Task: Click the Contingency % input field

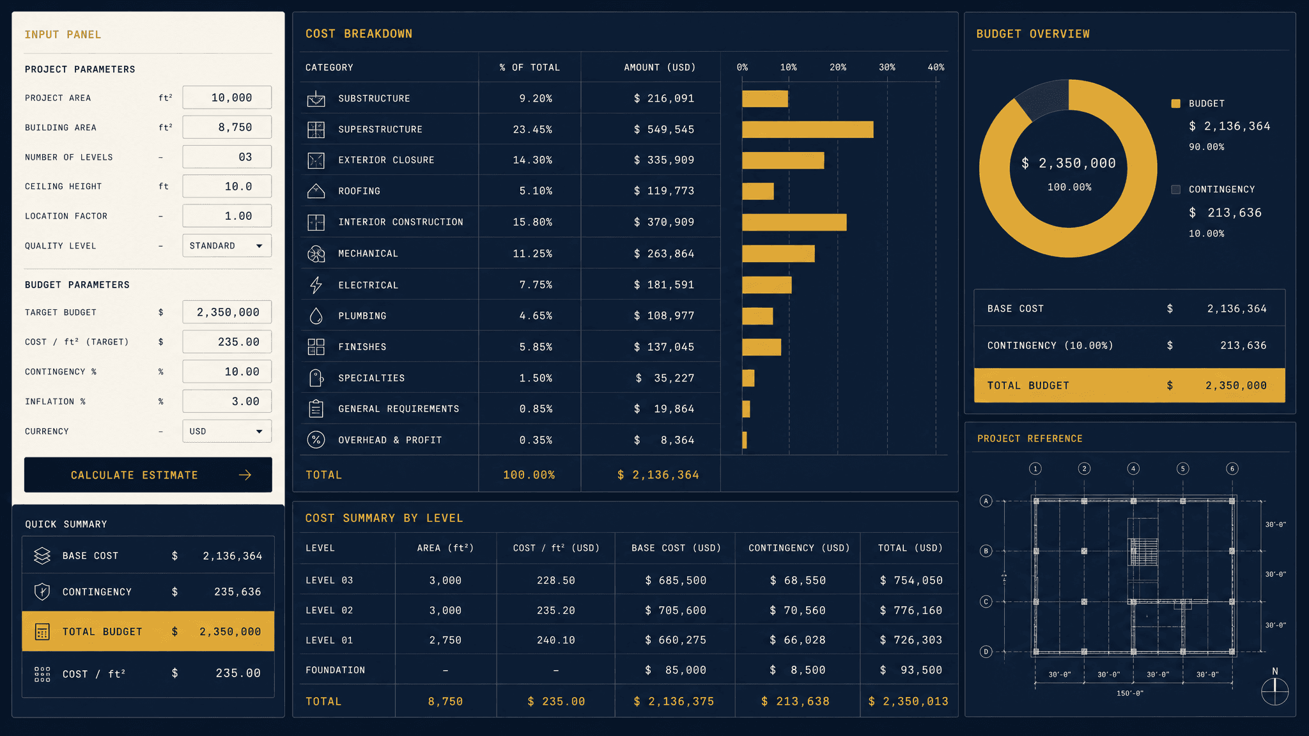Action: [x=227, y=372]
